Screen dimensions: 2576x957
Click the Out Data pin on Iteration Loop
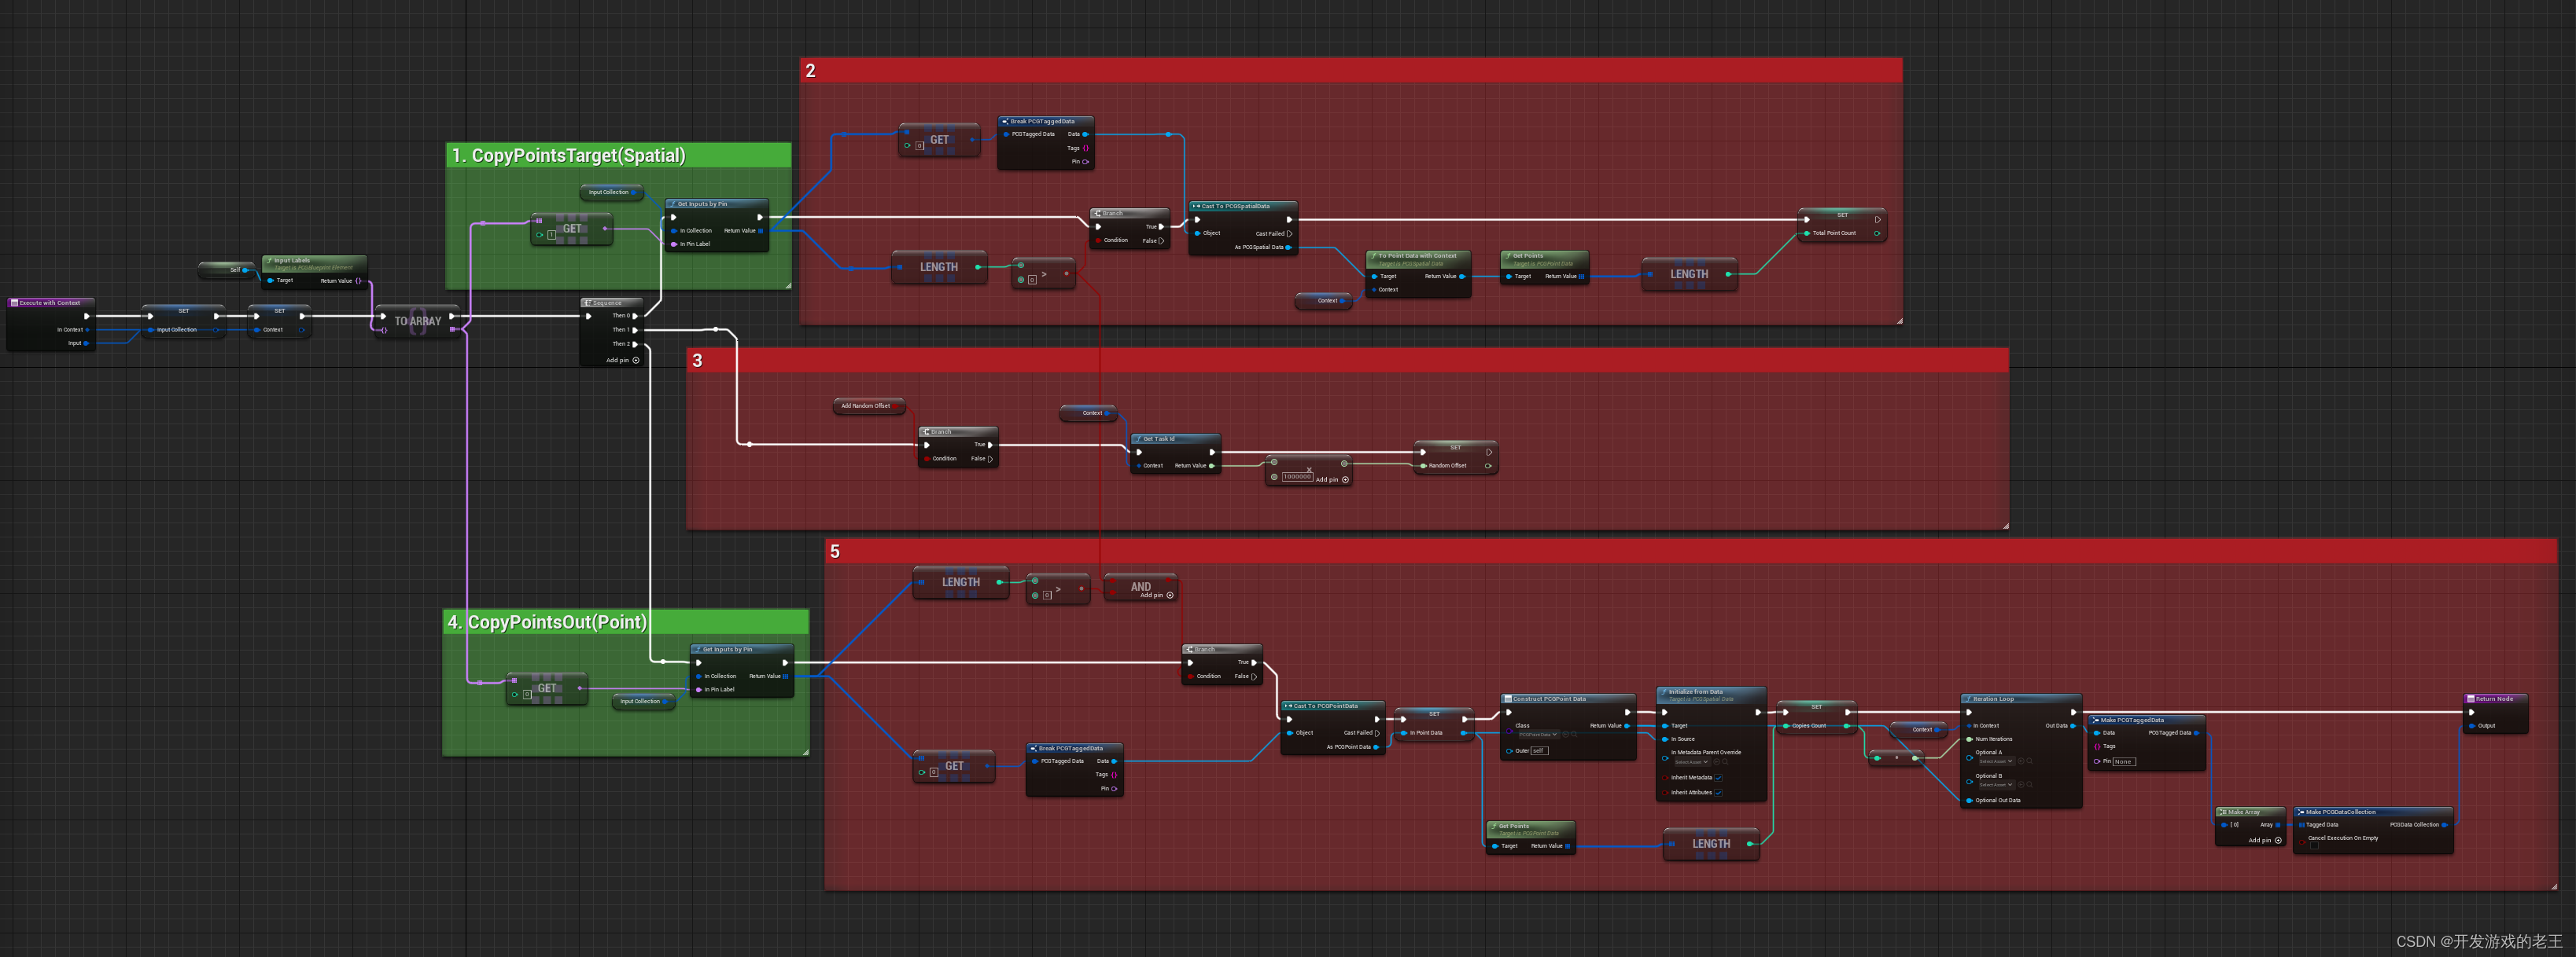point(2073,726)
